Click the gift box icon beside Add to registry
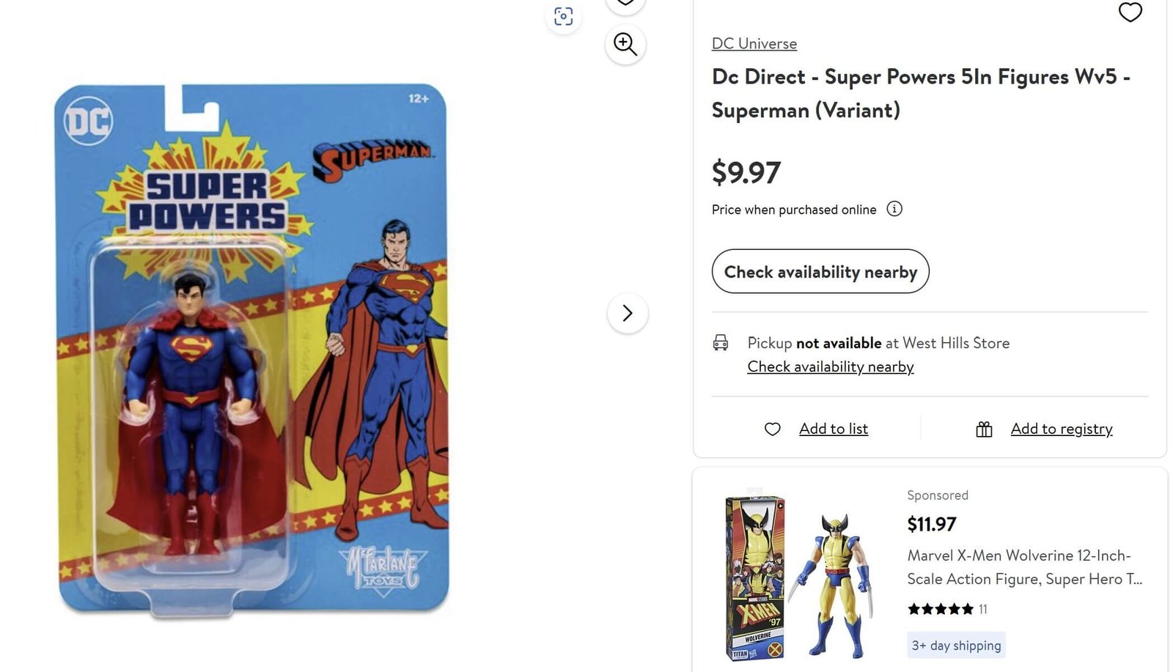Screen dimensions: 1173x672 pyautogui.click(x=985, y=429)
